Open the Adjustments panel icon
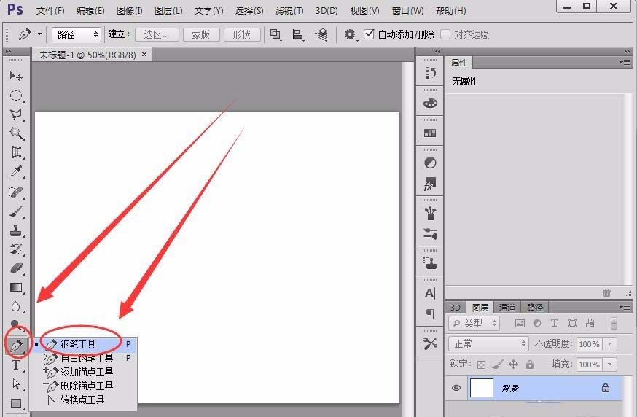This screenshot has width=637, height=417. pos(430,163)
